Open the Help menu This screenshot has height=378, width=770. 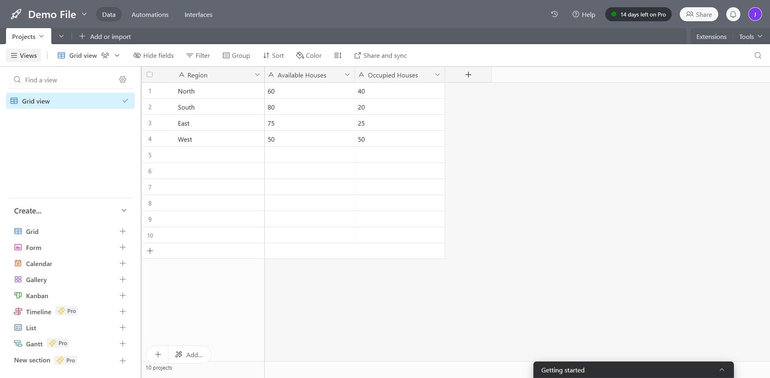(584, 14)
